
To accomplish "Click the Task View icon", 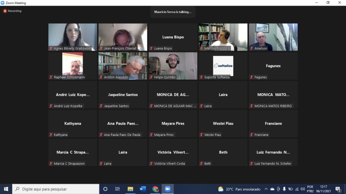I will pos(118,189).
